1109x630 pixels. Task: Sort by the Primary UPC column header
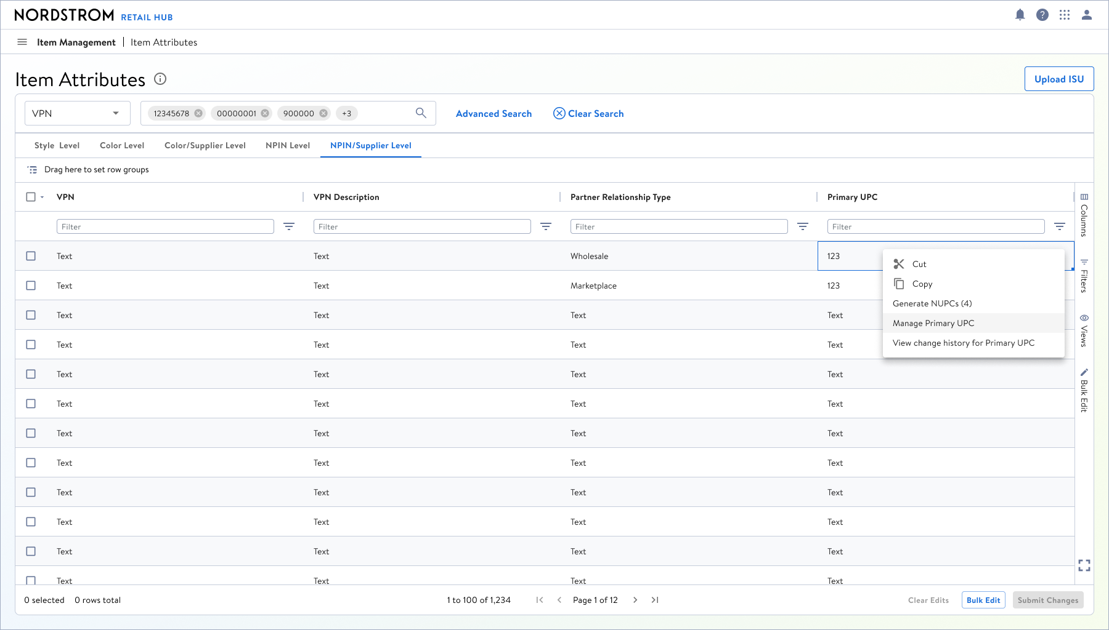pyautogui.click(x=852, y=197)
